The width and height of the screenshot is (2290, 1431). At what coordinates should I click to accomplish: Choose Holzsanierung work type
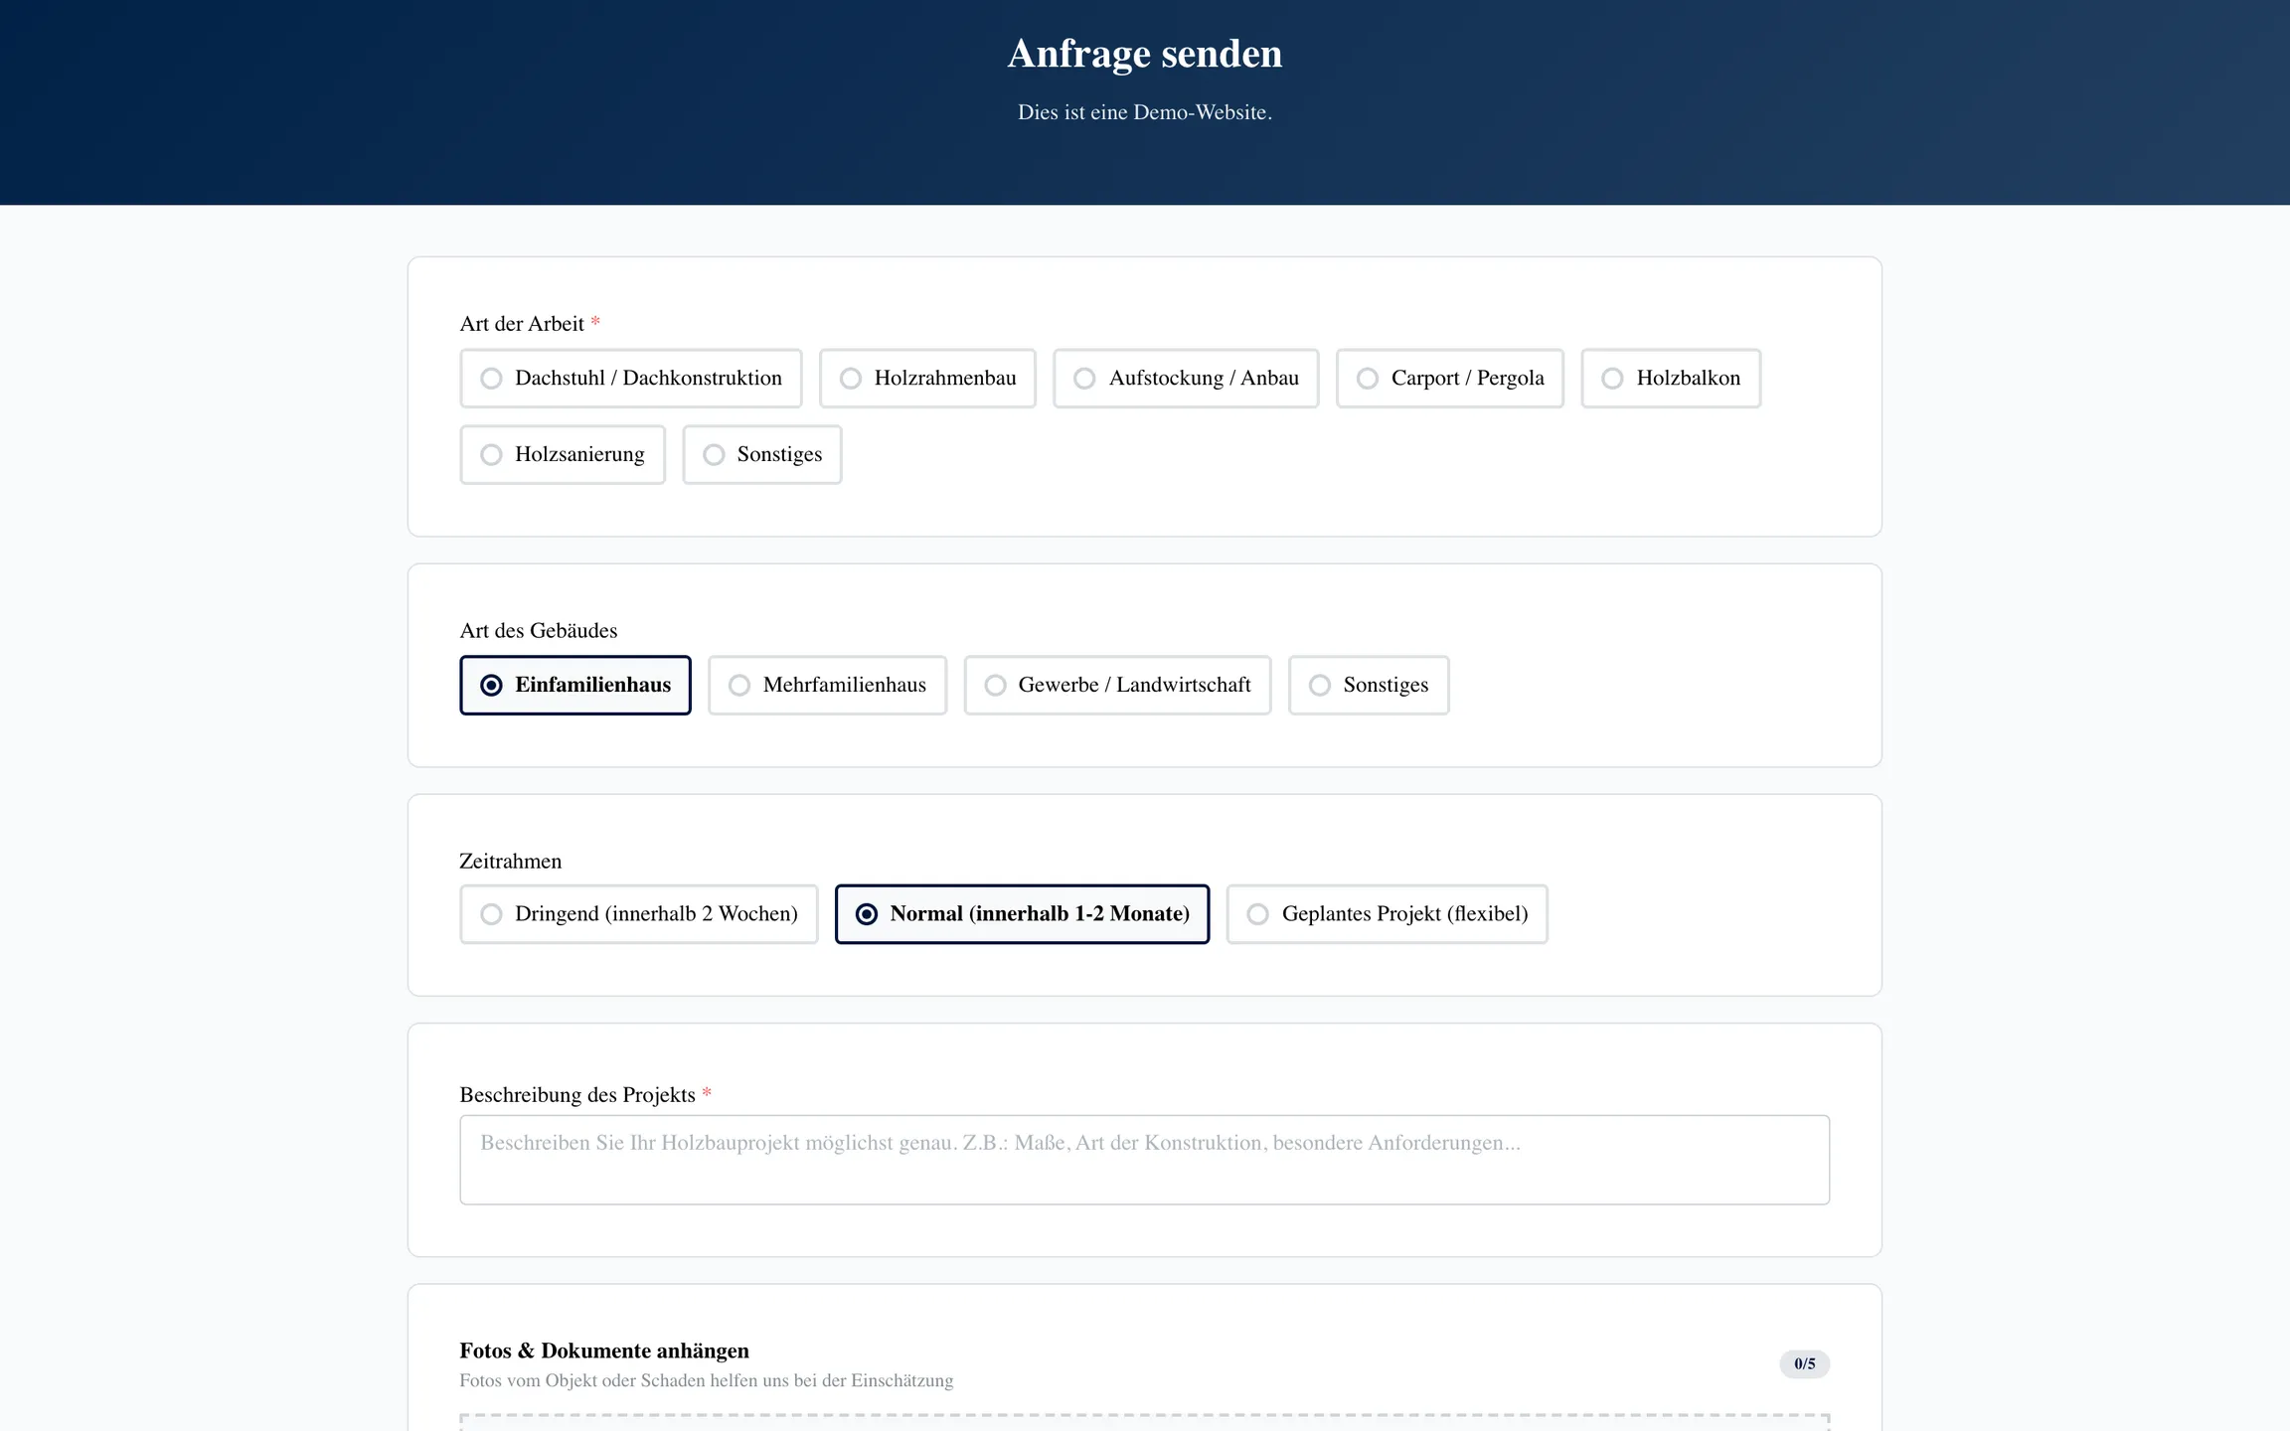click(562, 454)
